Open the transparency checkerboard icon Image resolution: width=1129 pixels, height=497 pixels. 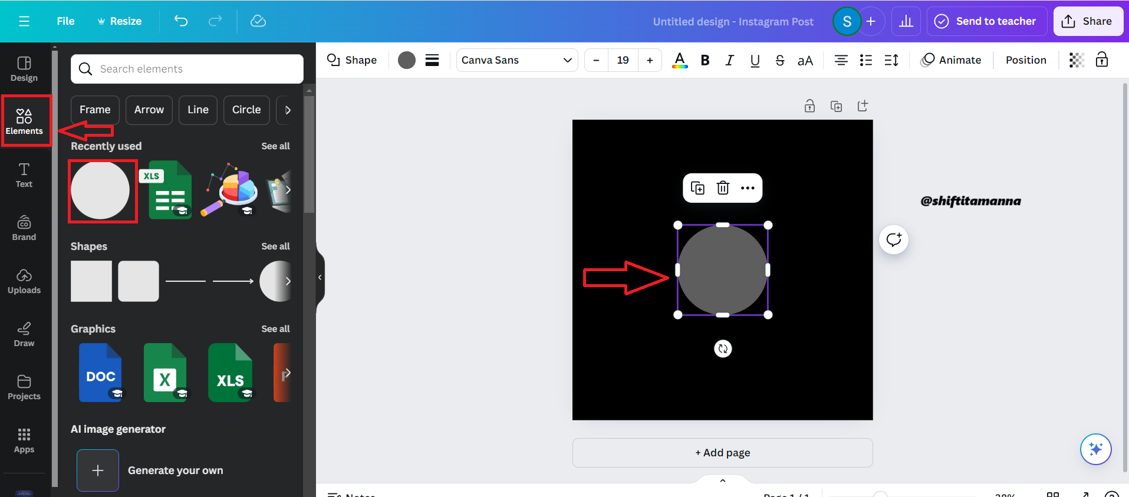point(1077,60)
